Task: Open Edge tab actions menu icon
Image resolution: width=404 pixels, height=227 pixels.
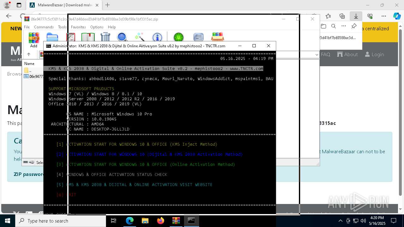Action: 19,5
